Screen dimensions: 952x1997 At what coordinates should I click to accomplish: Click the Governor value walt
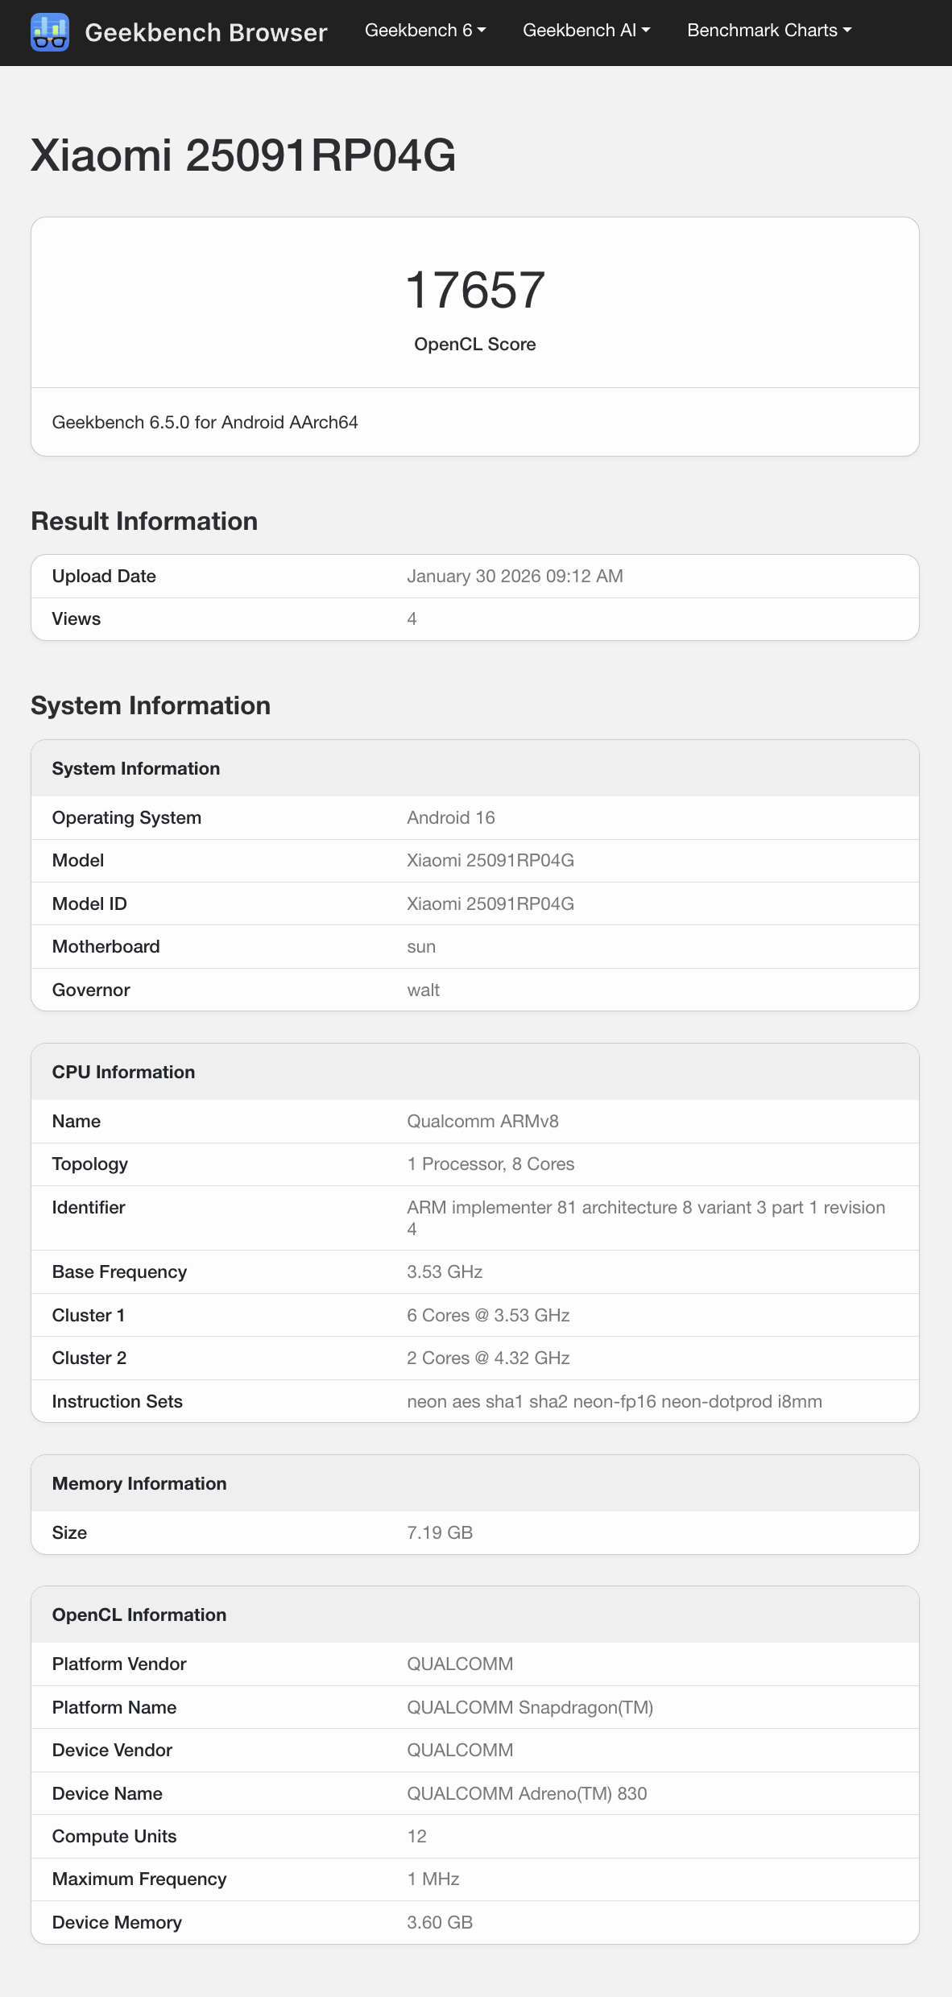423,990
